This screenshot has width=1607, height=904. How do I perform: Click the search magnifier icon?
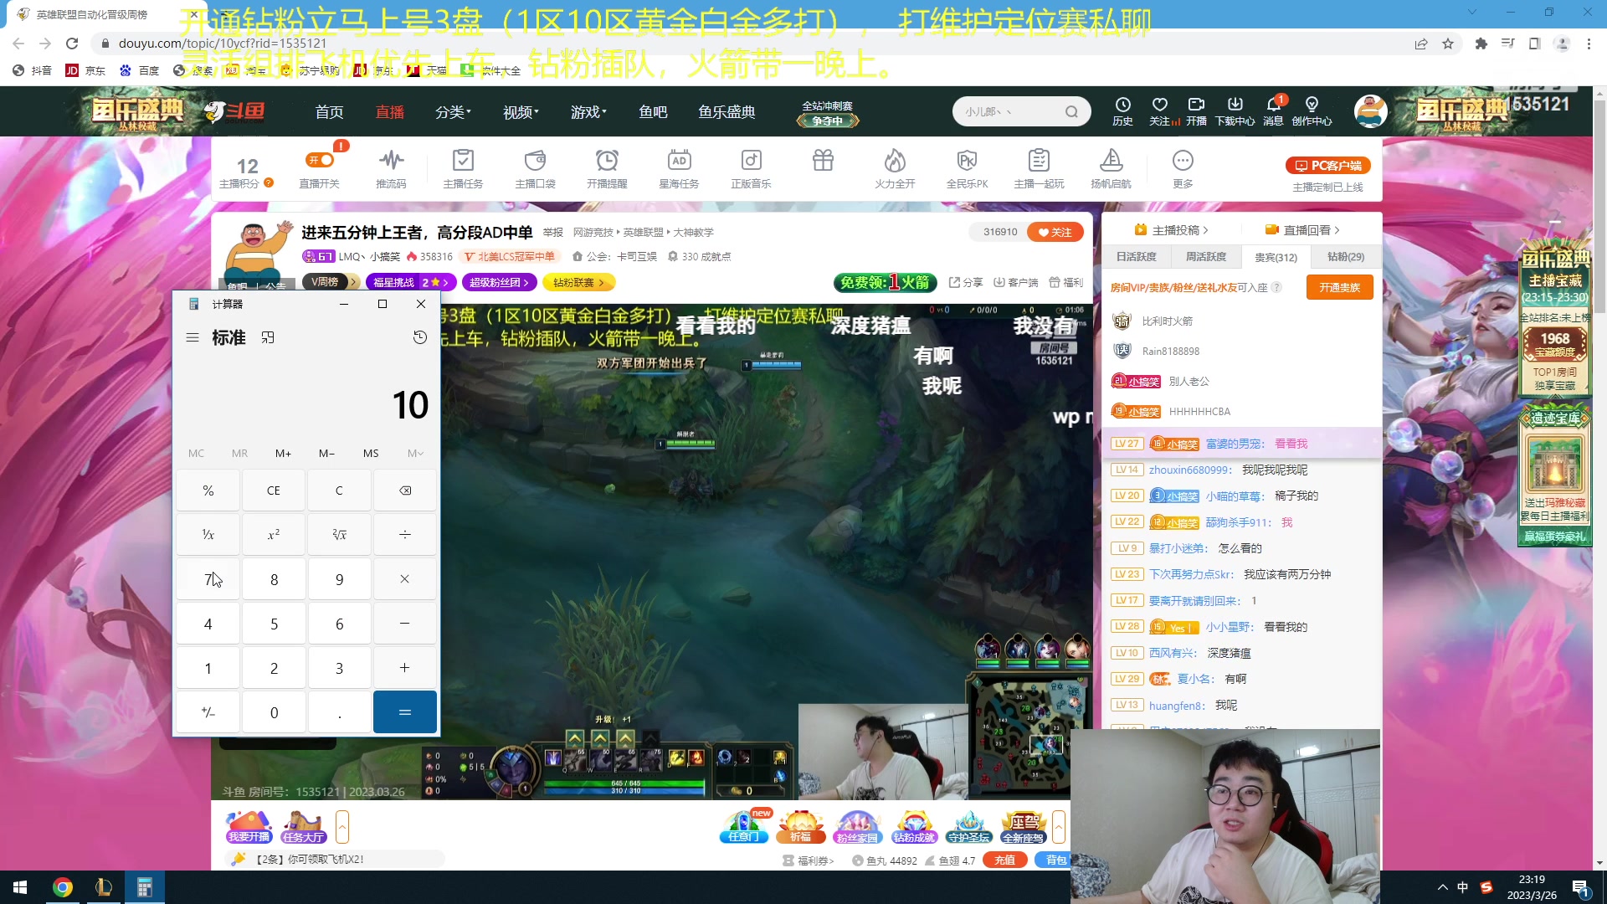[1071, 111]
